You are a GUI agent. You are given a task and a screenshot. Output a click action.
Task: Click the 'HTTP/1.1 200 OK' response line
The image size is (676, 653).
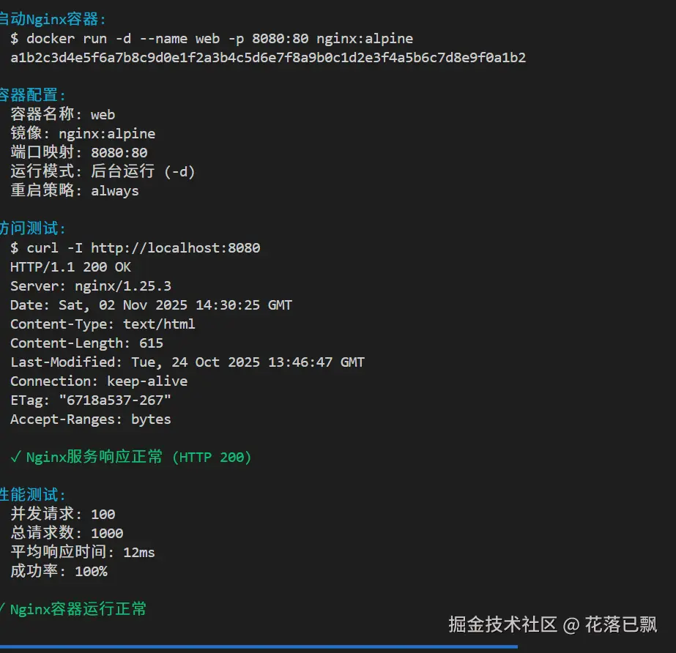(x=71, y=266)
